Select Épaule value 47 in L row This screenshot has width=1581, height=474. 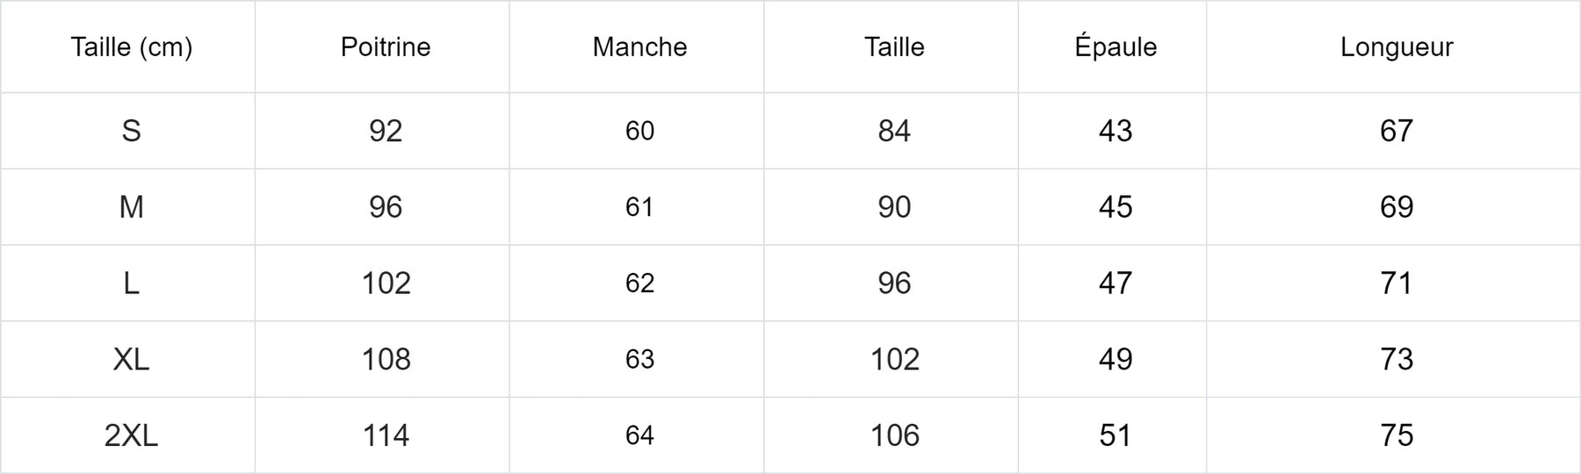click(x=1115, y=284)
